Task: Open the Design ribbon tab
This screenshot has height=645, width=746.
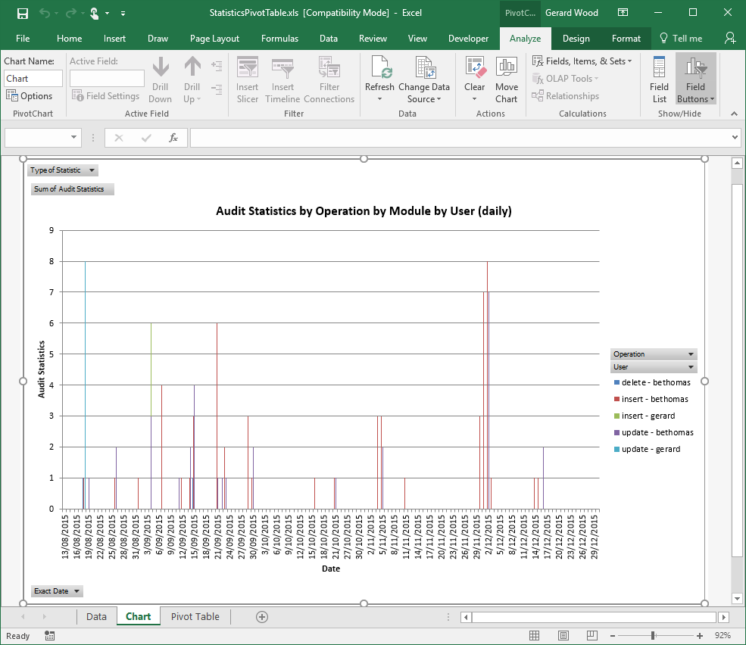Action: pos(576,39)
